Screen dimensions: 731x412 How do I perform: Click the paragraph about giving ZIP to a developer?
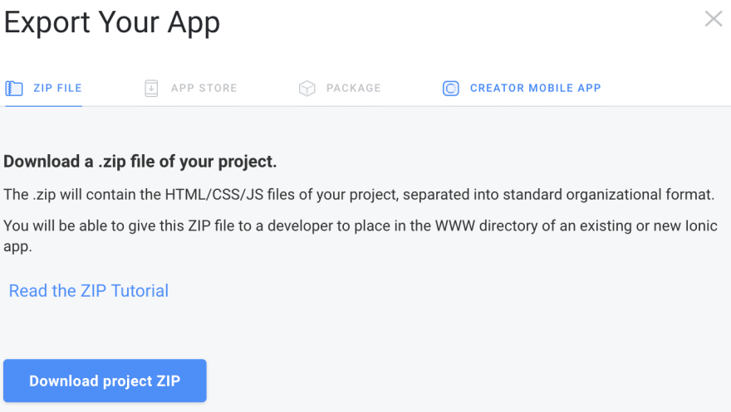361,235
